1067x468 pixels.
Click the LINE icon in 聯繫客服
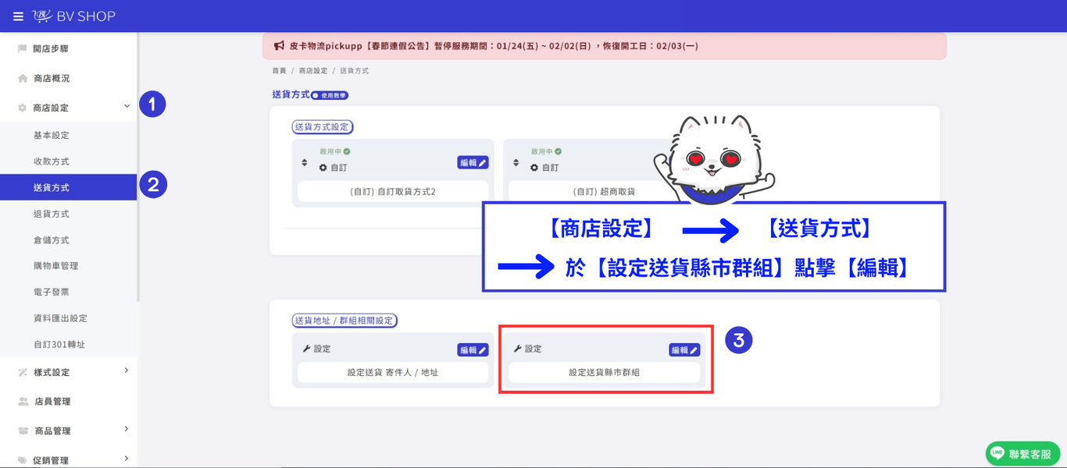click(x=997, y=453)
